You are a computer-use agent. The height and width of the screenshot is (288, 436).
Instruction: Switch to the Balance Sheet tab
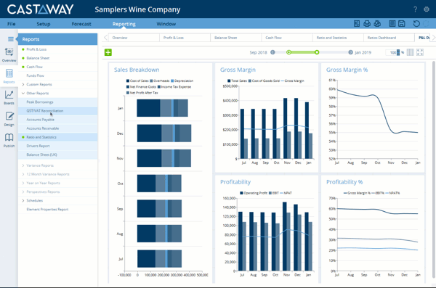tap(236, 38)
